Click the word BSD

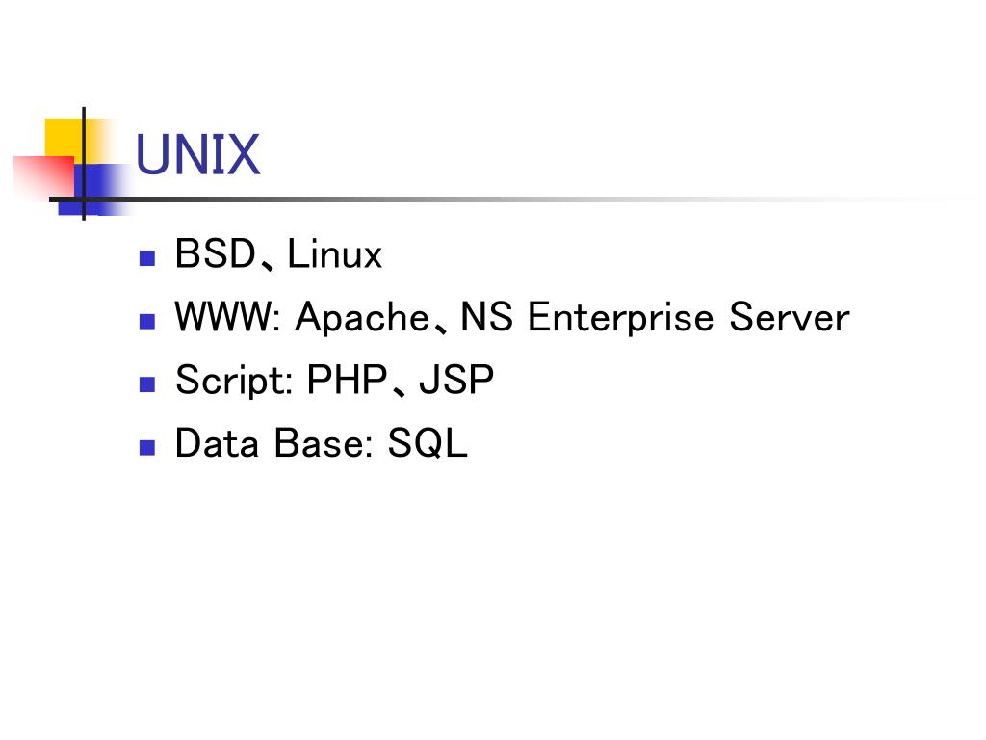pos(216,253)
